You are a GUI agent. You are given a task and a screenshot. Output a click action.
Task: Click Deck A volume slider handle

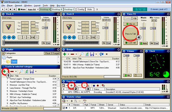[x=46, y=28]
